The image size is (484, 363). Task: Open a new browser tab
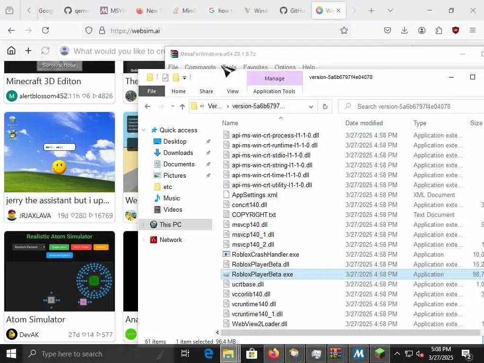point(372,11)
